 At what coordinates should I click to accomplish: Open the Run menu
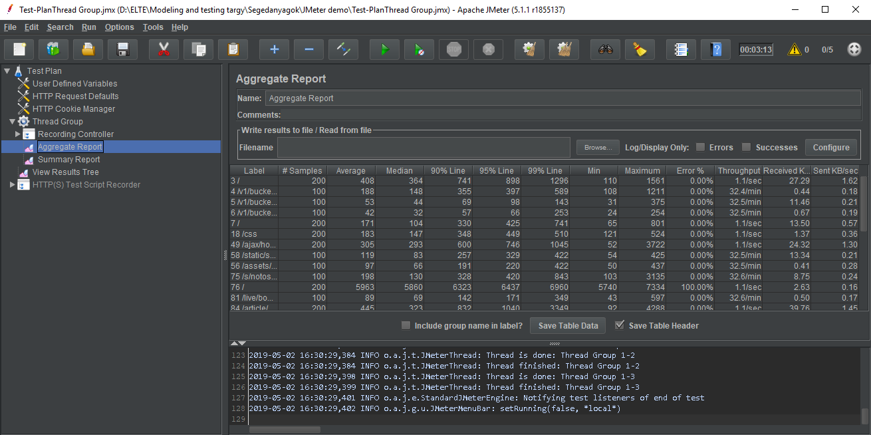point(89,27)
